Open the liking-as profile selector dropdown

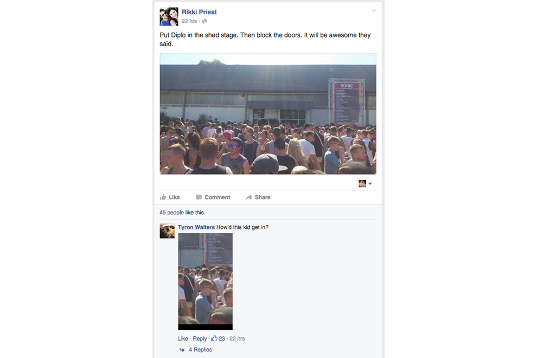365,184
